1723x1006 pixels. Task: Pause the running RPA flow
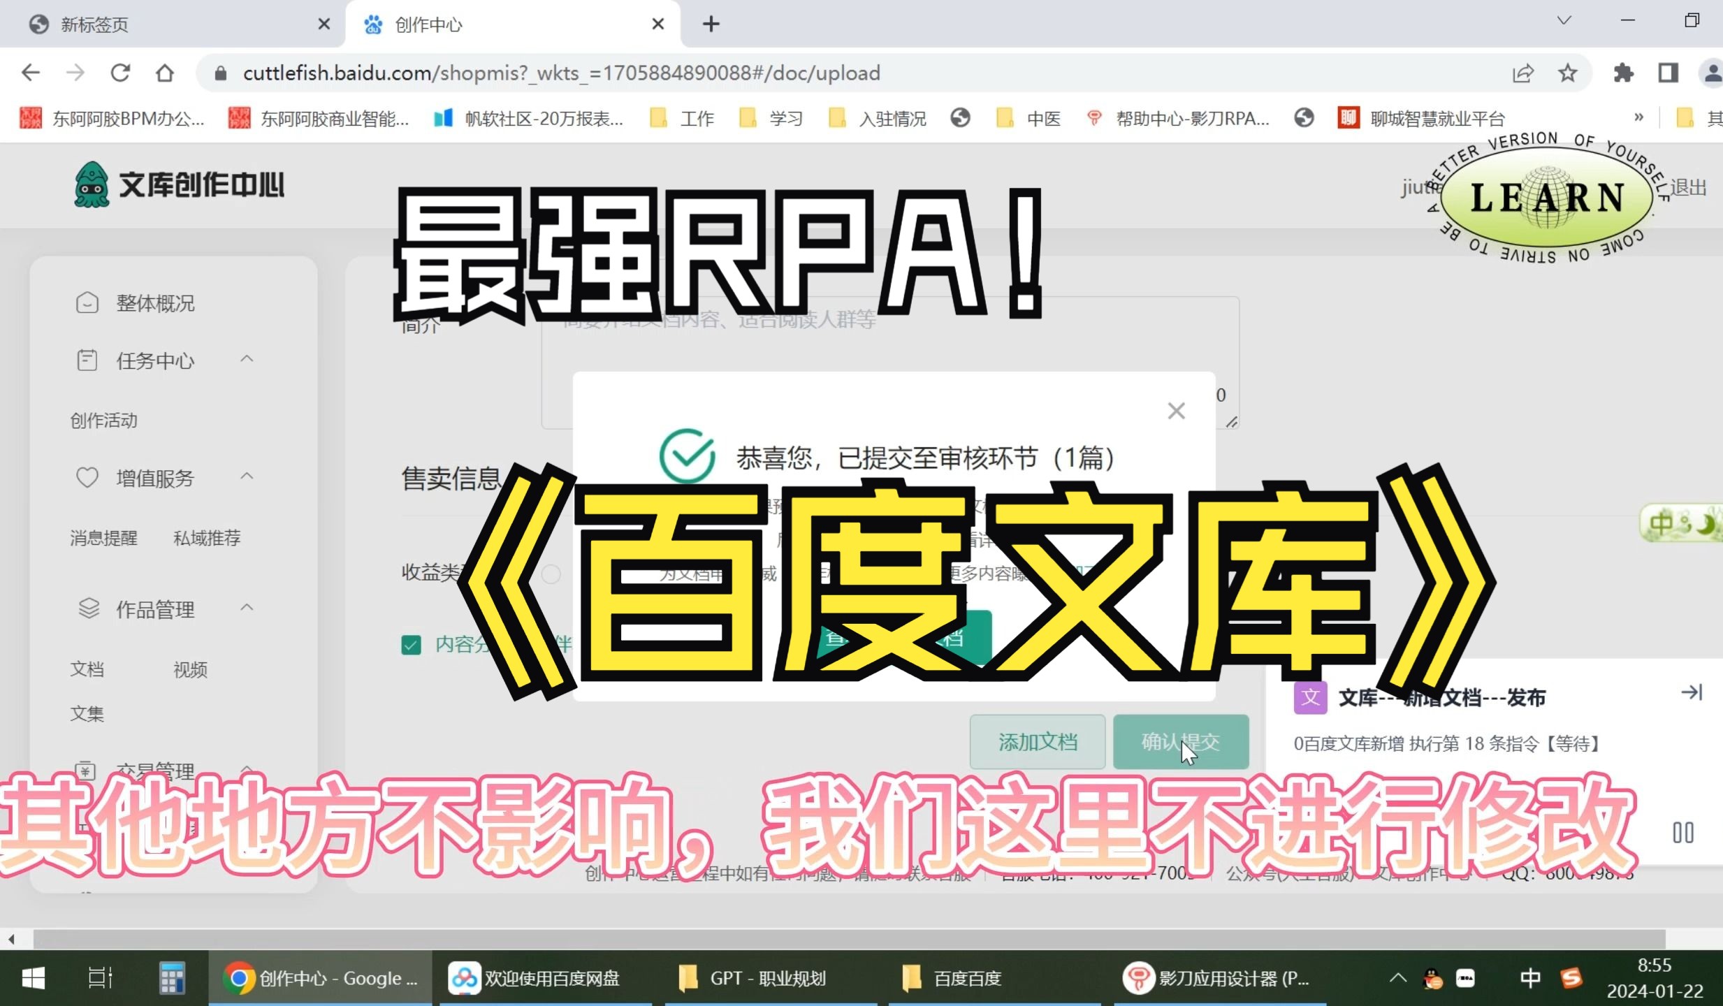click(x=1683, y=833)
